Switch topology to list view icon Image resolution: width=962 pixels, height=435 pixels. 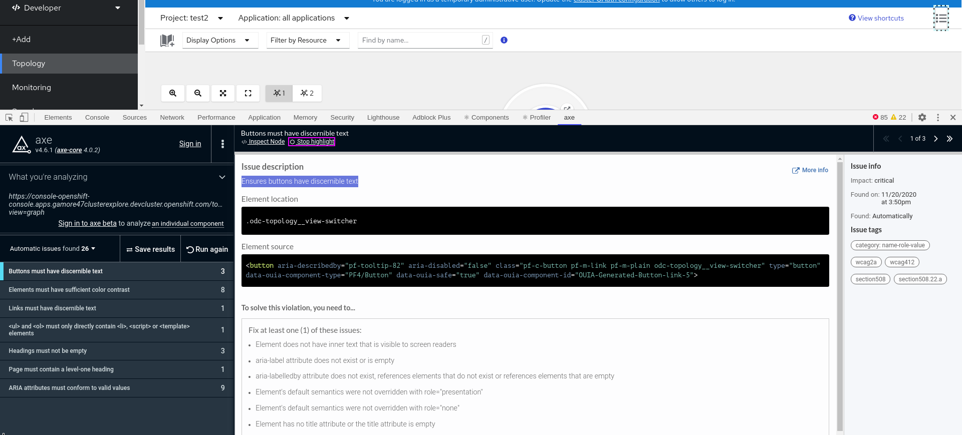click(941, 18)
